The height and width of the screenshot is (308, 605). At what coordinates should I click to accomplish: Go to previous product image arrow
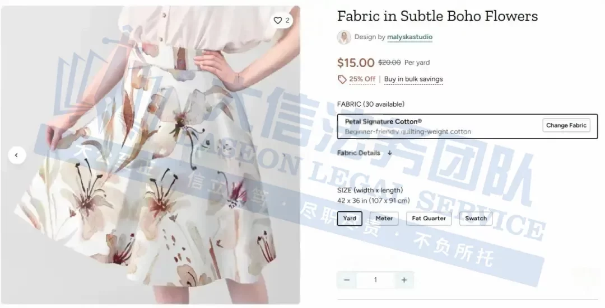pyautogui.click(x=17, y=155)
